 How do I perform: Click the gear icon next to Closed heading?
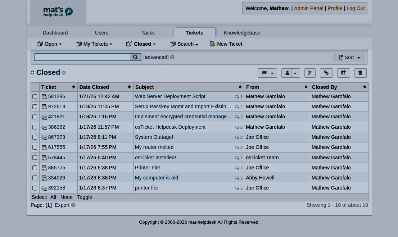tap(64, 73)
